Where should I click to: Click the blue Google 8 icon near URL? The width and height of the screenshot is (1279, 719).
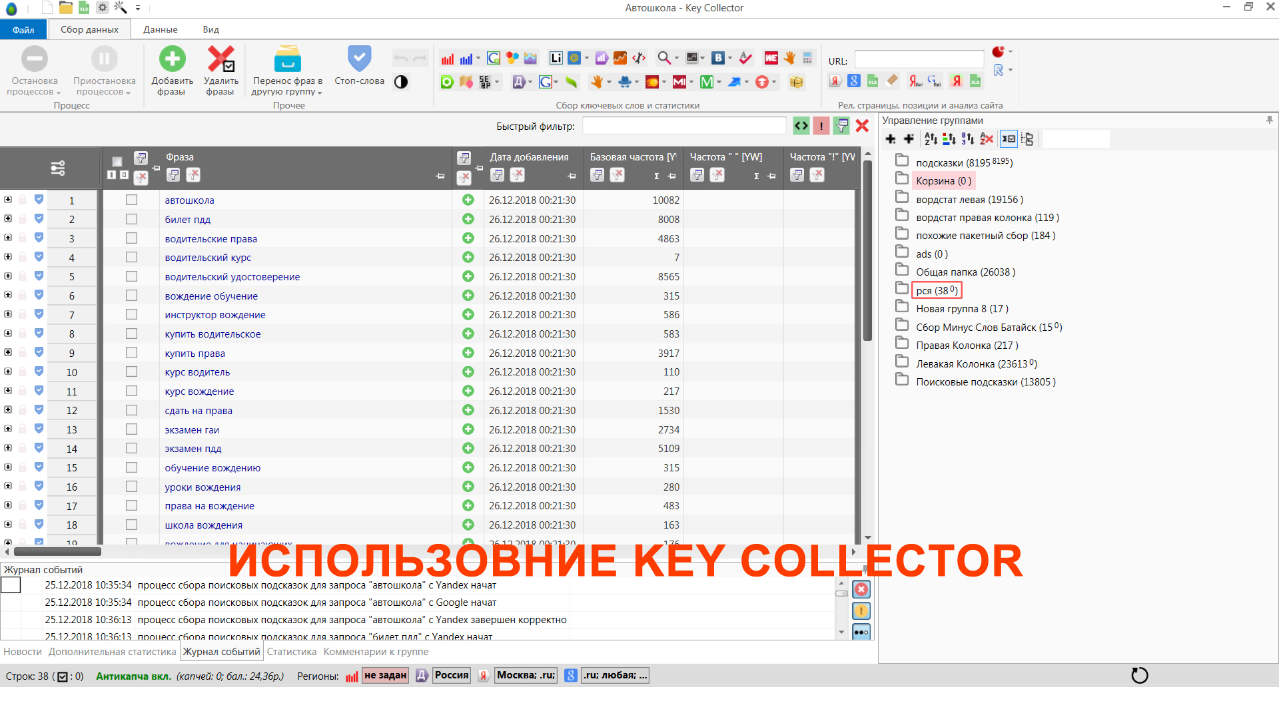(x=854, y=81)
